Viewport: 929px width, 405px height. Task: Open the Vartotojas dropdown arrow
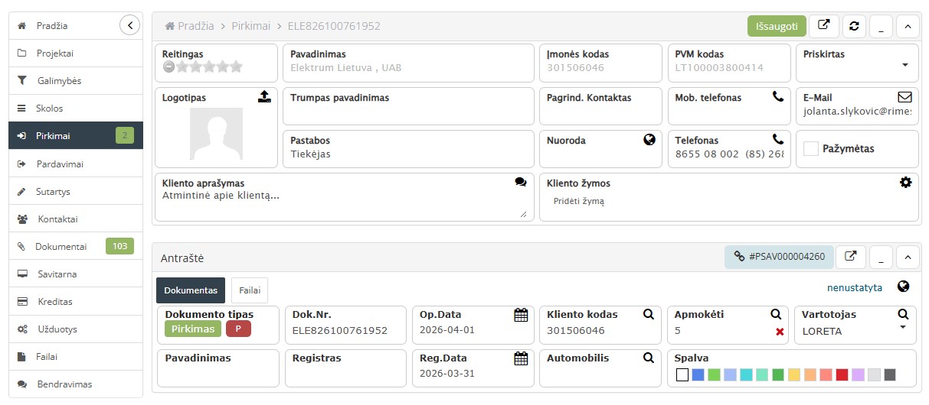point(902,327)
